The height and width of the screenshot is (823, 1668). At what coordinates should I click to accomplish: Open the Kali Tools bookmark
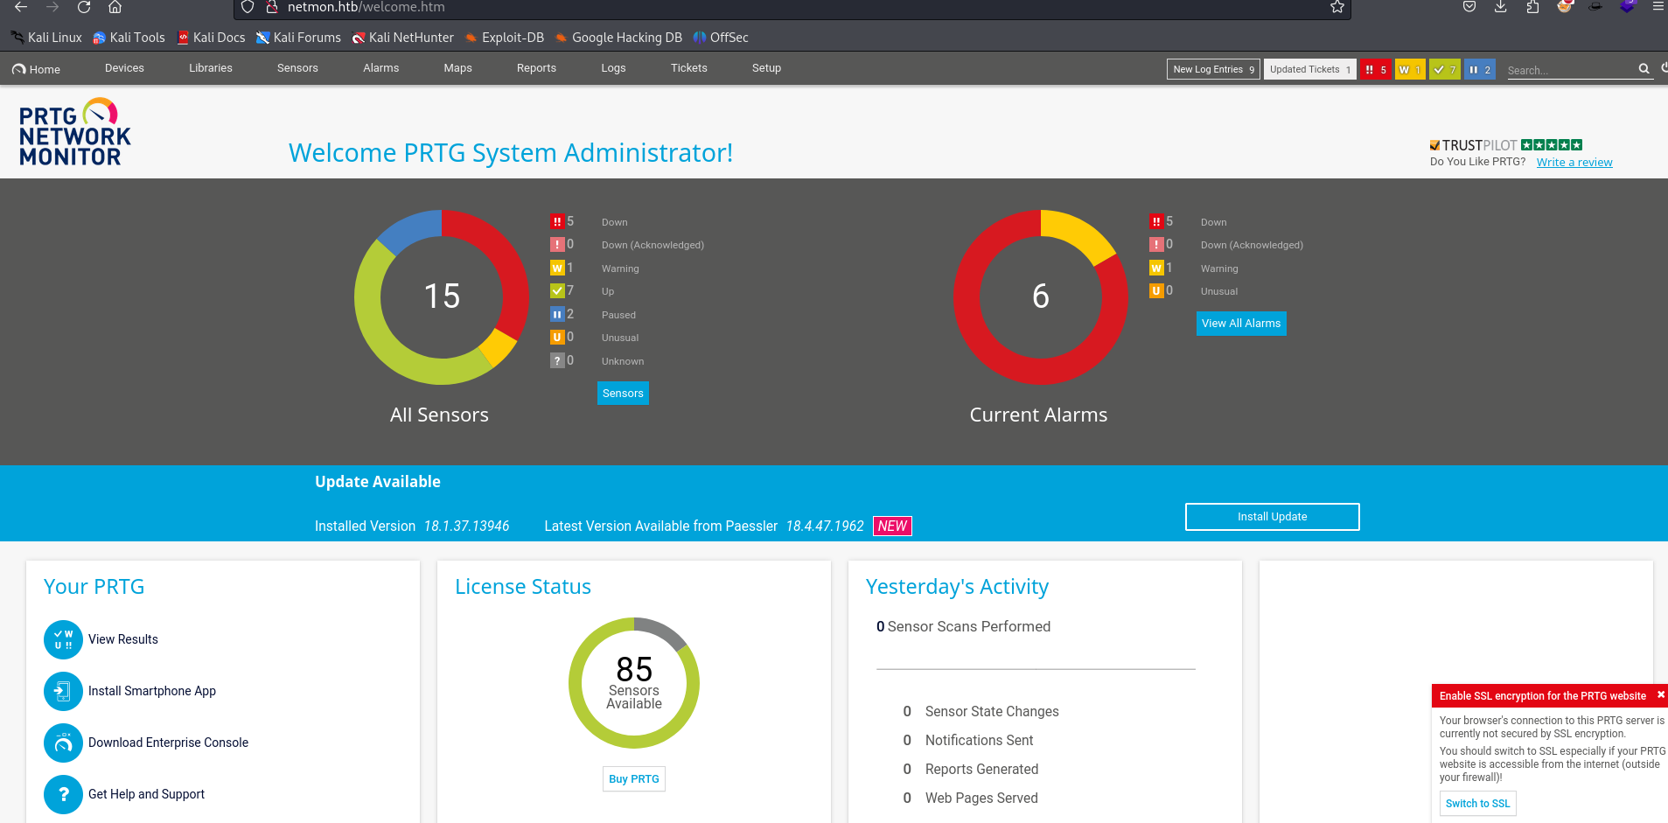[x=129, y=38]
